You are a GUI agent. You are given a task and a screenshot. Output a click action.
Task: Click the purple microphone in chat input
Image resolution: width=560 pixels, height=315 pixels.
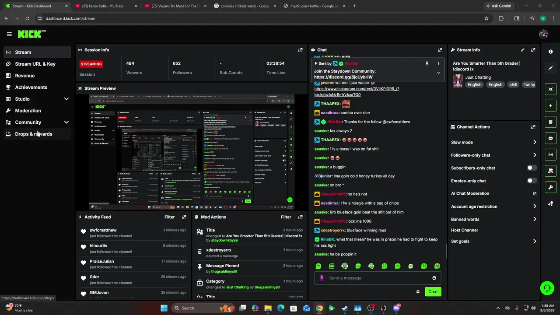tap(322, 278)
